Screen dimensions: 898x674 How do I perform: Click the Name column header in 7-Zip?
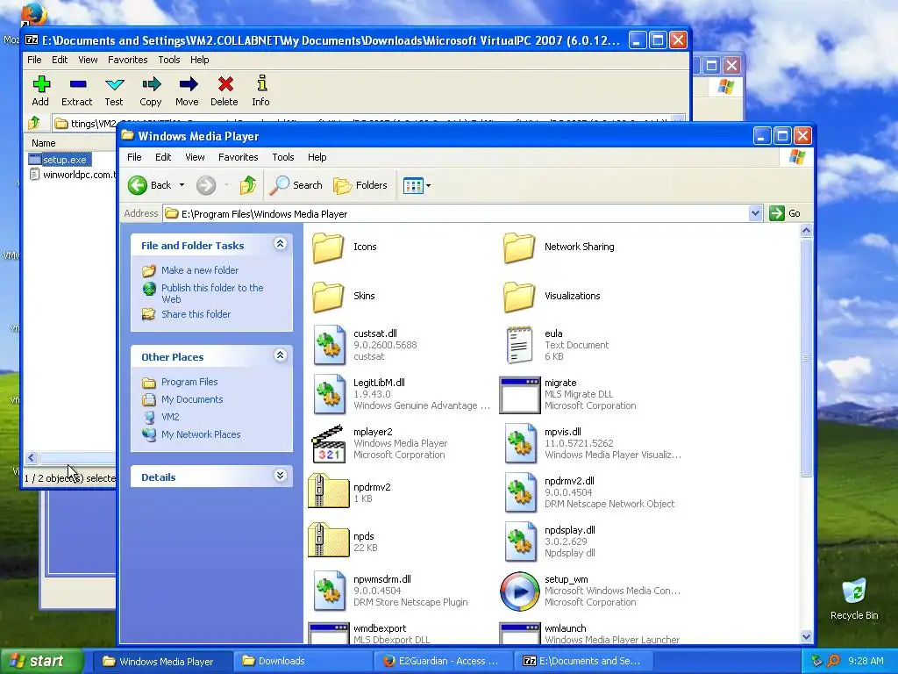click(44, 143)
